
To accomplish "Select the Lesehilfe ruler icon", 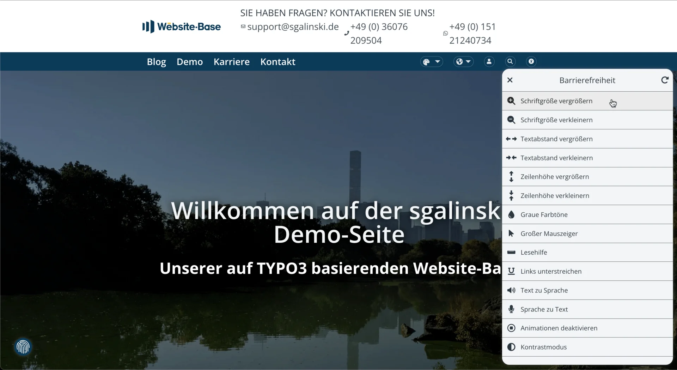I will pos(533,252).
